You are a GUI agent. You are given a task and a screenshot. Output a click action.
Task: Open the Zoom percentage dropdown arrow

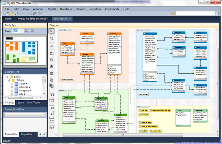(22, 31)
